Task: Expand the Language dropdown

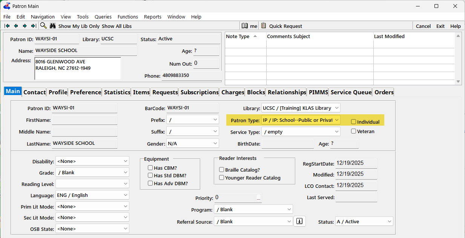Action: (x=125, y=195)
